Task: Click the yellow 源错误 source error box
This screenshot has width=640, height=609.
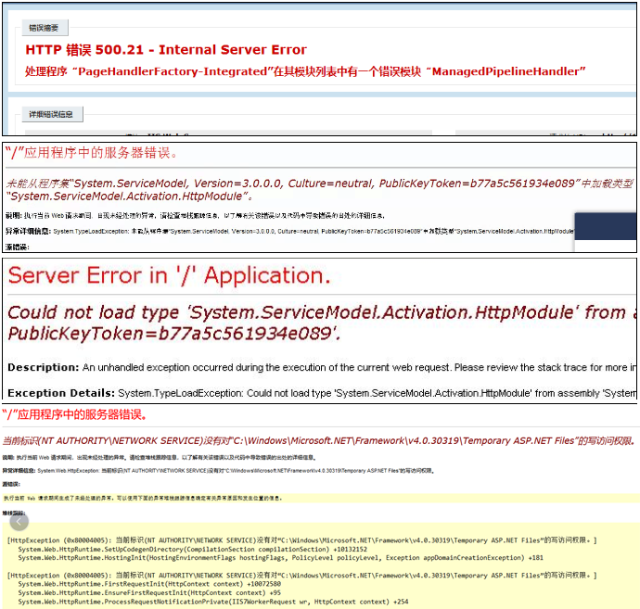Action: [315, 498]
